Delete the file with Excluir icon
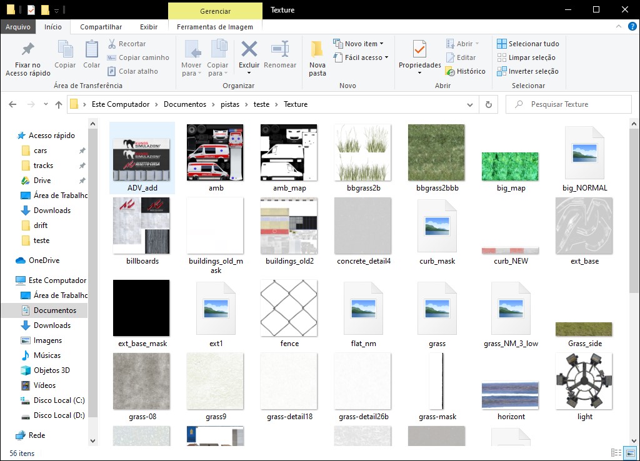The width and height of the screenshot is (640, 461). point(249,50)
